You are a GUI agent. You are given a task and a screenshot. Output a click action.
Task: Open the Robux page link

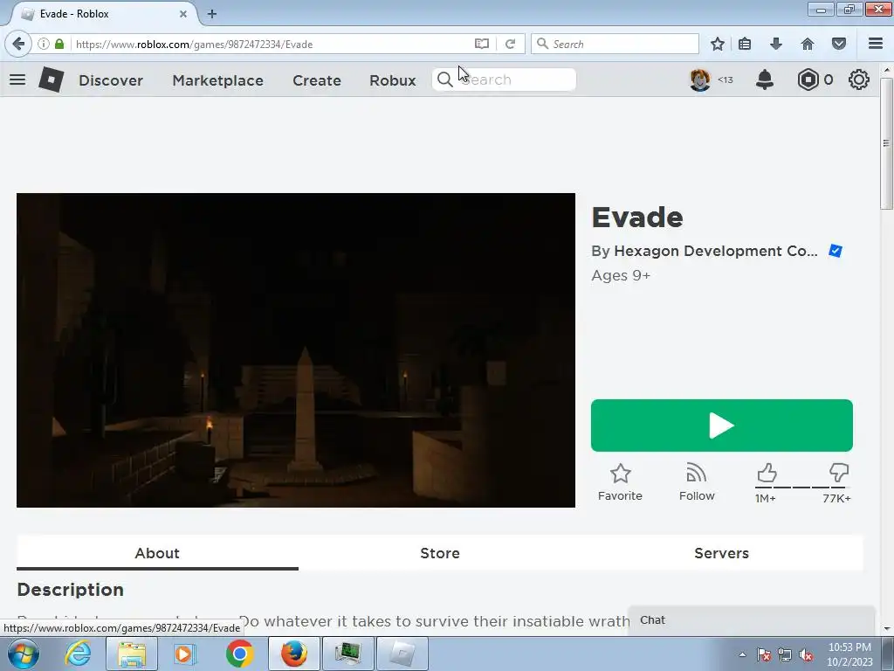(392, 80)
